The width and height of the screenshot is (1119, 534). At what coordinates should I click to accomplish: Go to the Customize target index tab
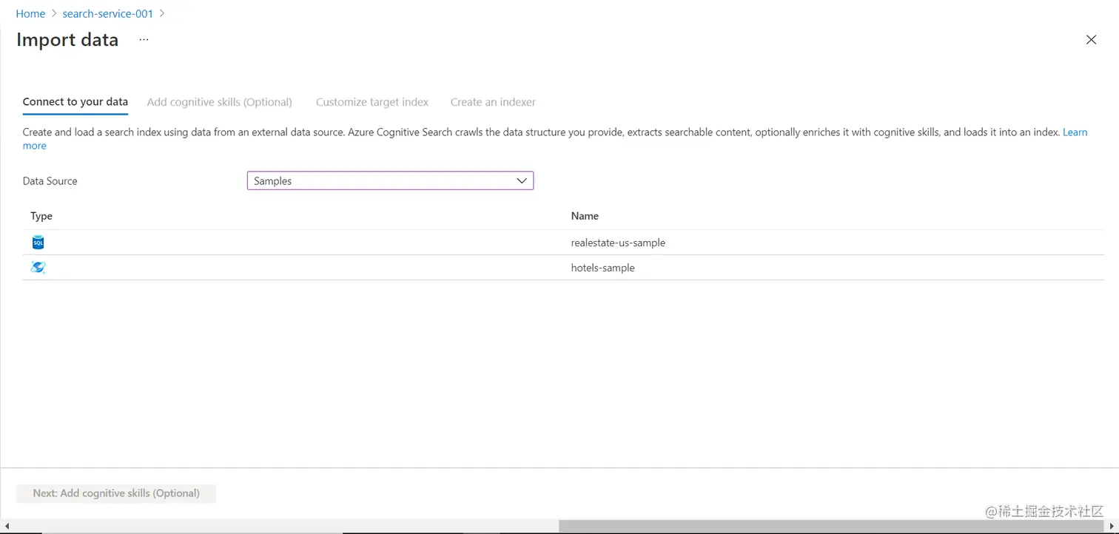coord(372,102)
